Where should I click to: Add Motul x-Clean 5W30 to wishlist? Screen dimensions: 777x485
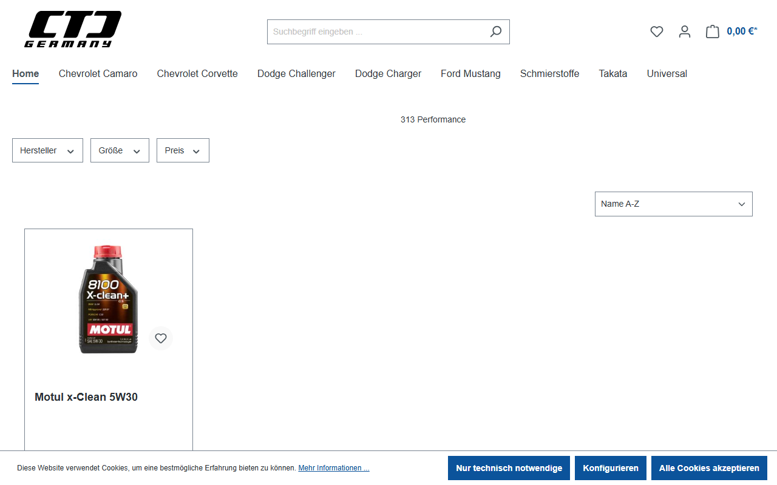pos(161,338)
